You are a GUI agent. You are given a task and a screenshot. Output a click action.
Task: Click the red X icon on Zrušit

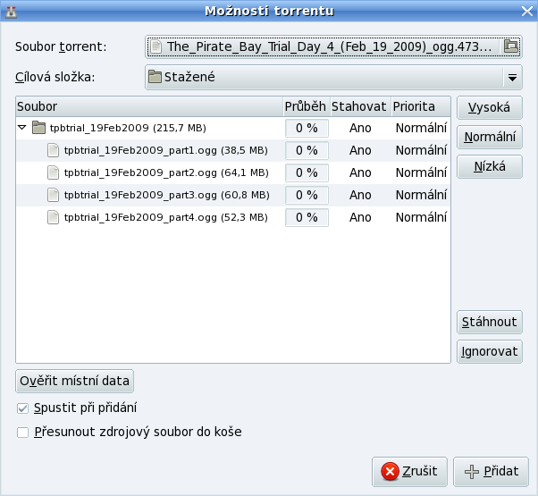point(390,471)
